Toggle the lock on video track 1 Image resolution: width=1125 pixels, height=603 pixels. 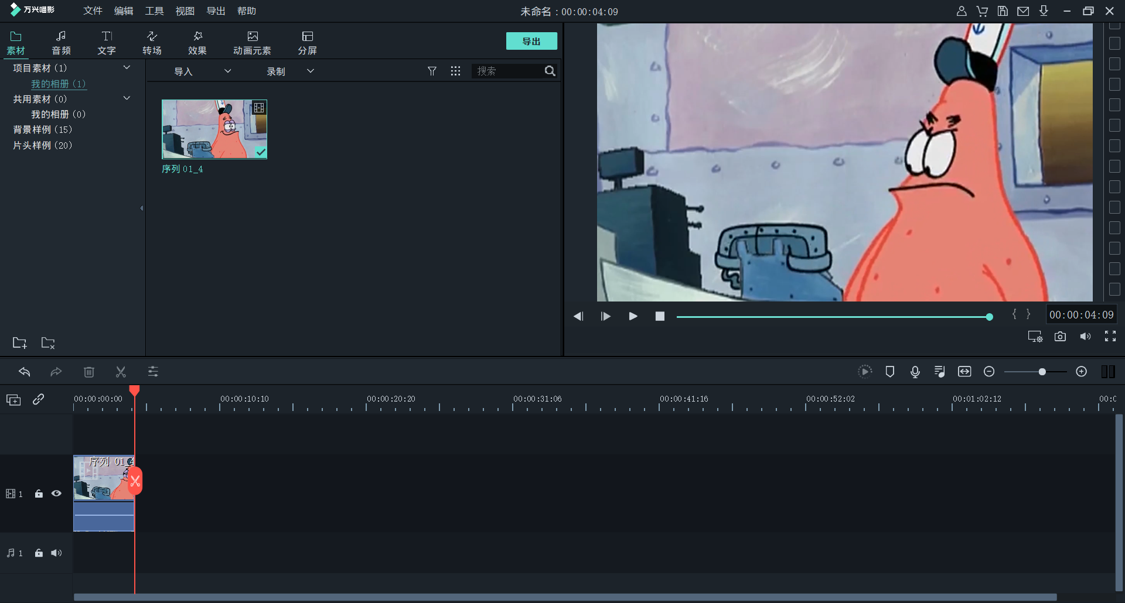click(x=39, y=494)
